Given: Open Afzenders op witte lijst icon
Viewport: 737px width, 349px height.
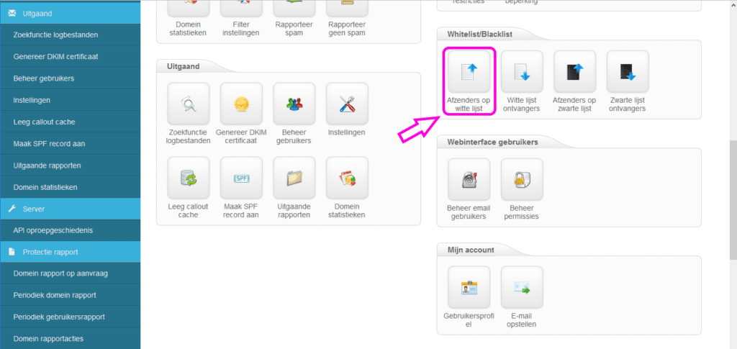Looking at the screenshot, I should [468, 72].
